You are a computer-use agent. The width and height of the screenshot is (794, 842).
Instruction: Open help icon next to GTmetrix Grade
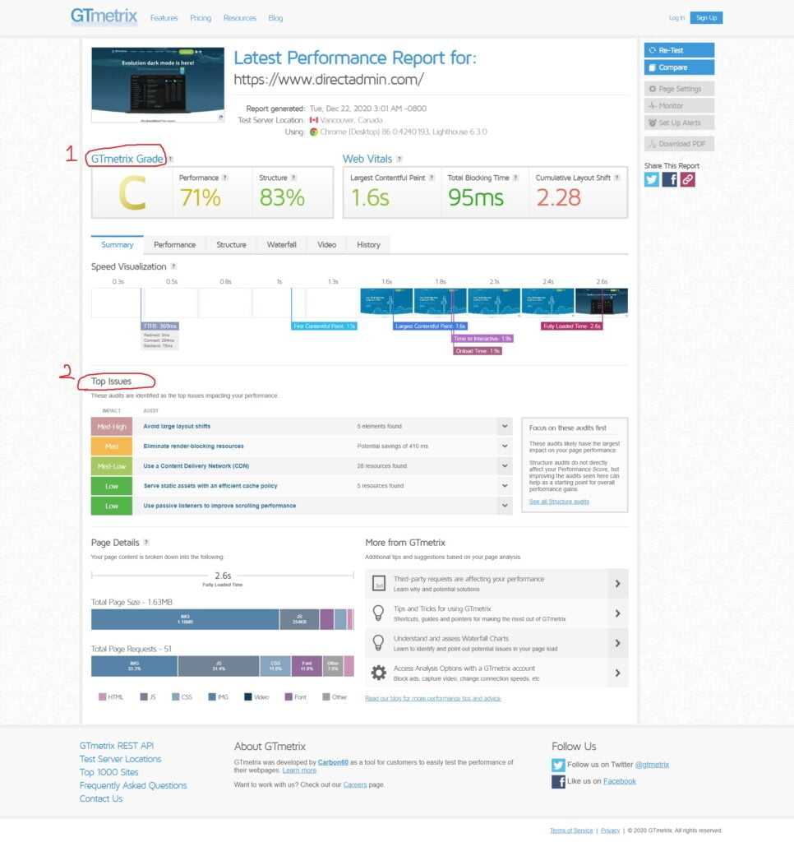[171, 159]
